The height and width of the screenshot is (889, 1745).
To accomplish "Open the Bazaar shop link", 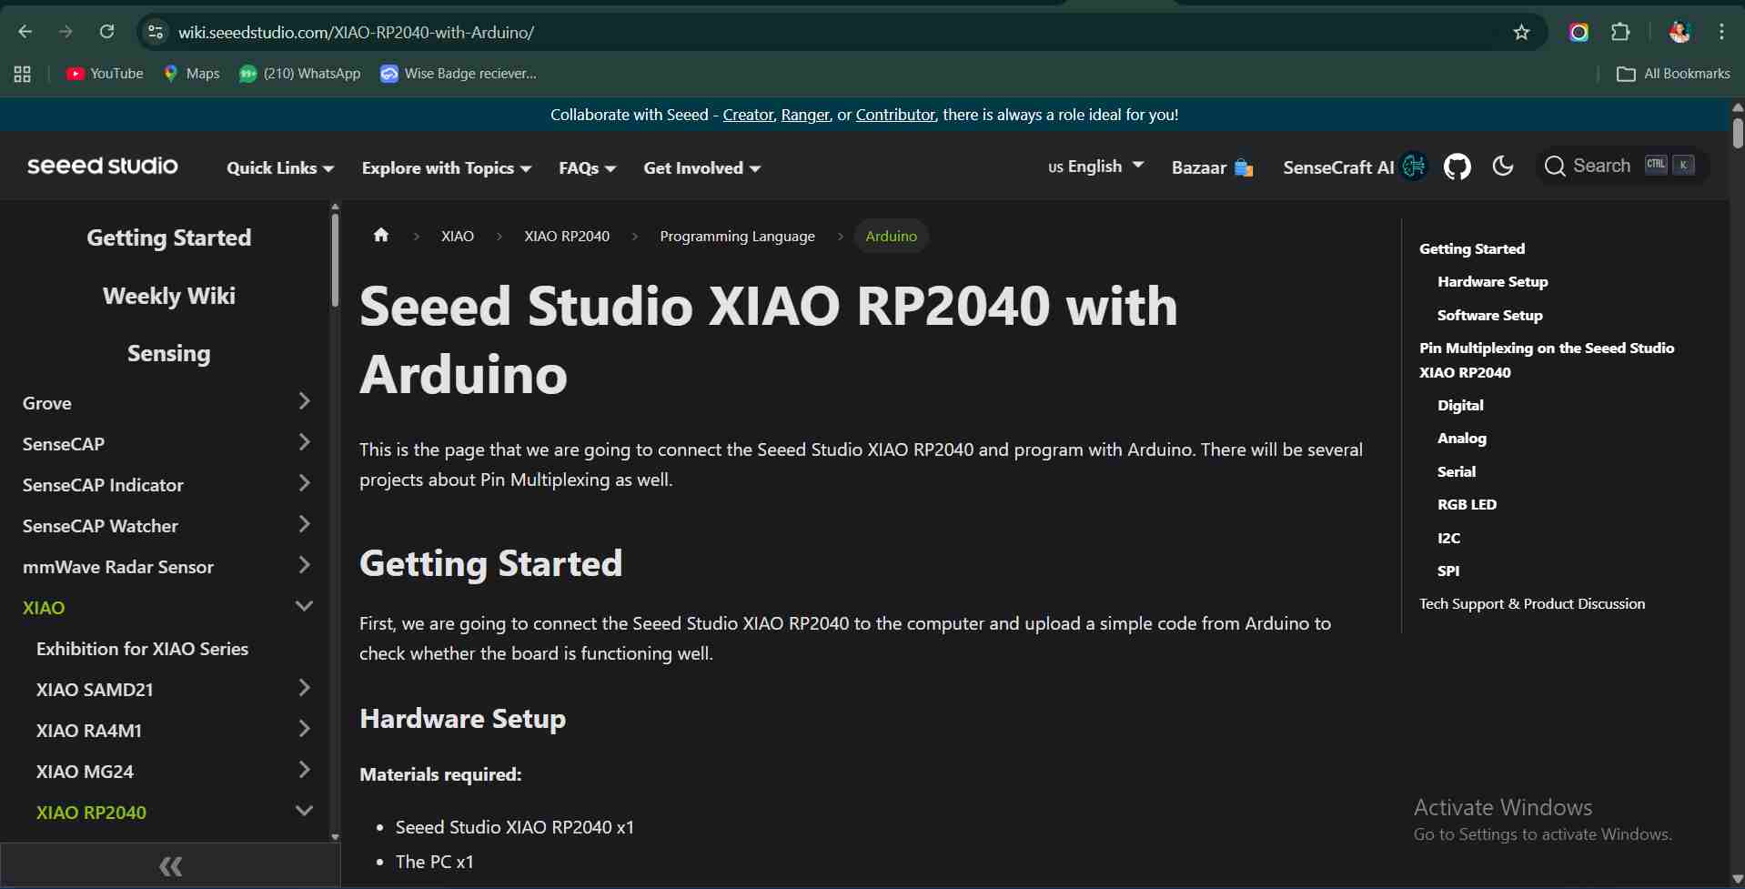I will (1212, 167).
